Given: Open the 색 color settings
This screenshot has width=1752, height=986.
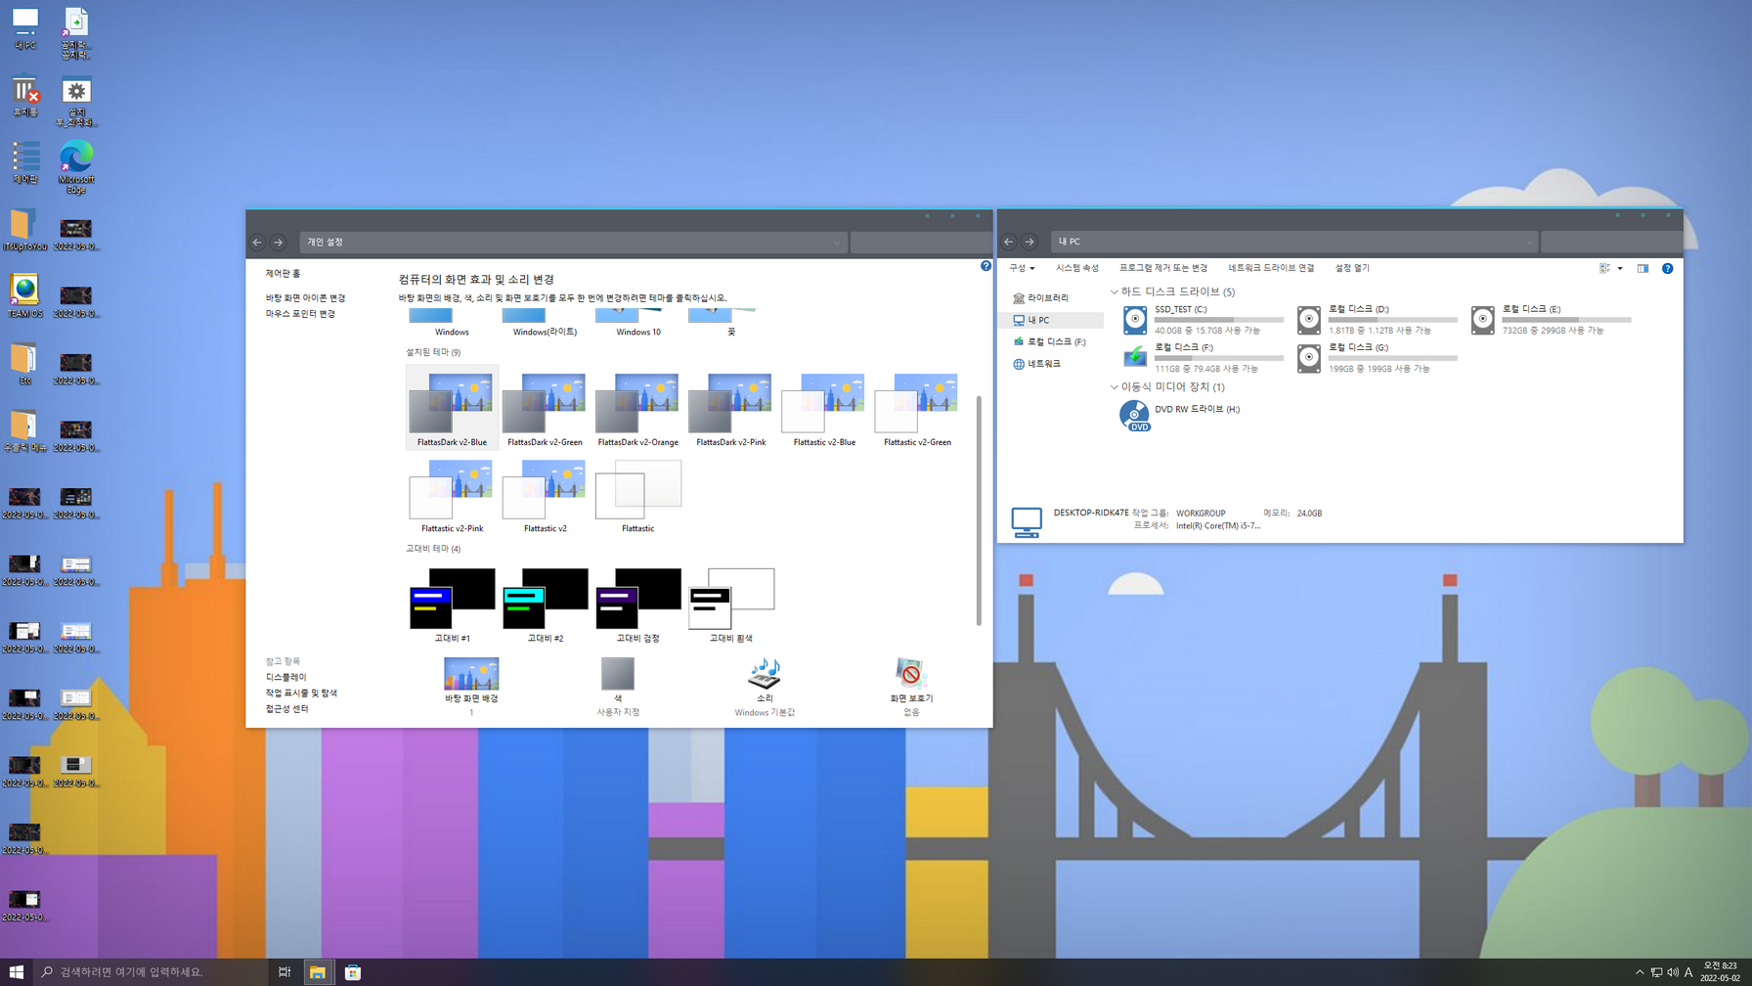Looking at the screenshot, I should (x=618, y=687).
